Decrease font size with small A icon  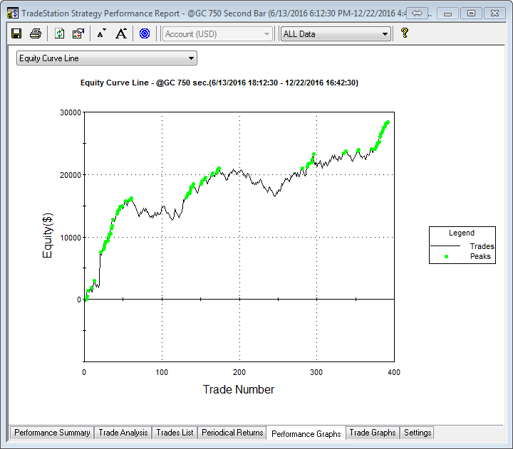coord(101,33)
